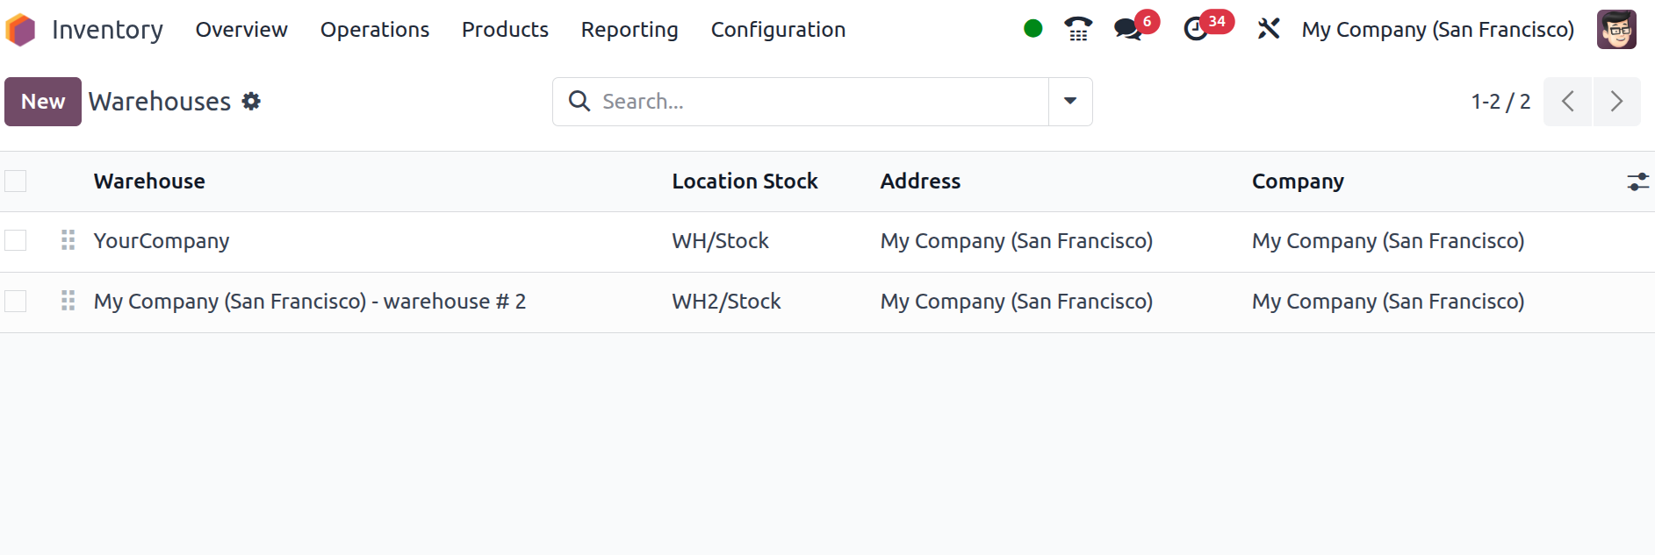Click into the Search input field
The image size is (1655, 555).
[817, 102]
